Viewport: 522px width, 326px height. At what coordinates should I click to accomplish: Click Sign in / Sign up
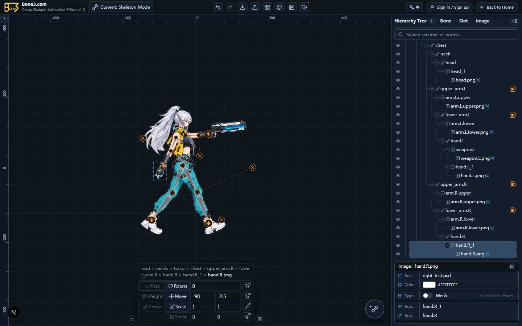449,7
